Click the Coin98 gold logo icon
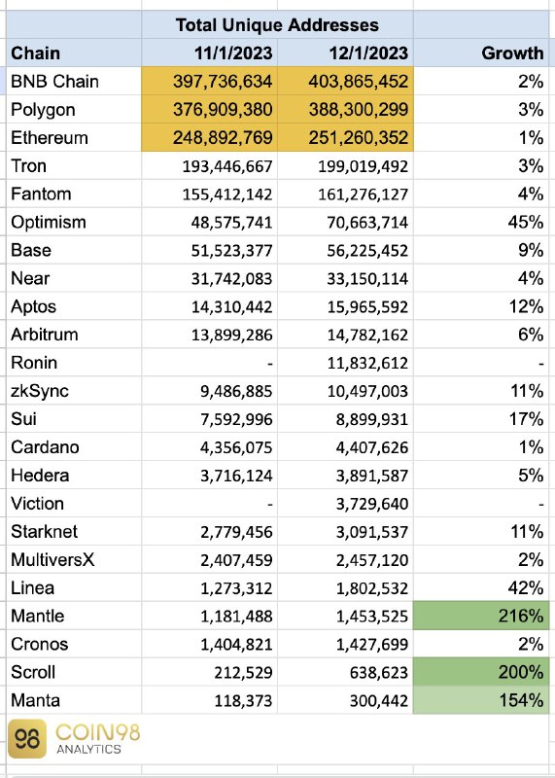 tap(27, 738)
